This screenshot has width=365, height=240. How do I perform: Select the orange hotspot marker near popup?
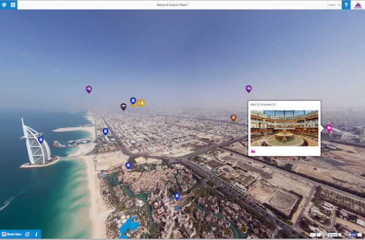click(x=233, y=117)
